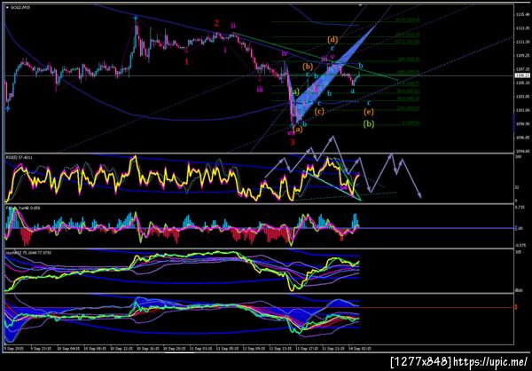The image size is (532, 371).
Task: Select the magenta iv wave label
Action: (x=284, y=53)
